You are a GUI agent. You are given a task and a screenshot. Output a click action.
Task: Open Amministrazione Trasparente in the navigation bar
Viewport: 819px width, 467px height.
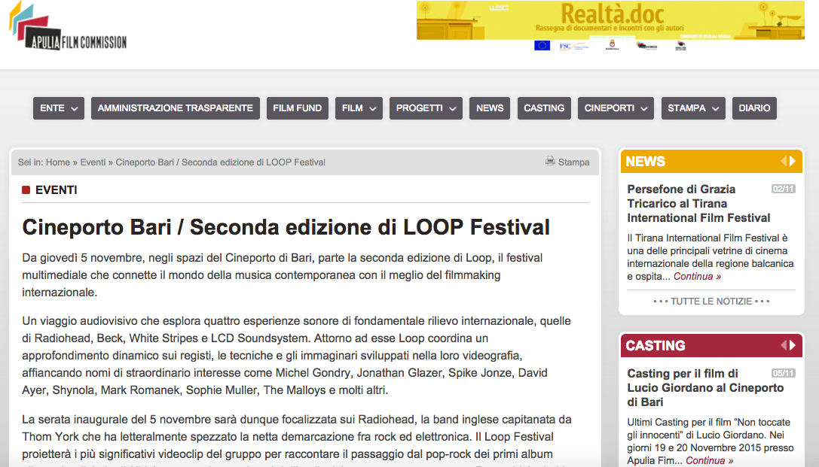click(x=176, y=108)
